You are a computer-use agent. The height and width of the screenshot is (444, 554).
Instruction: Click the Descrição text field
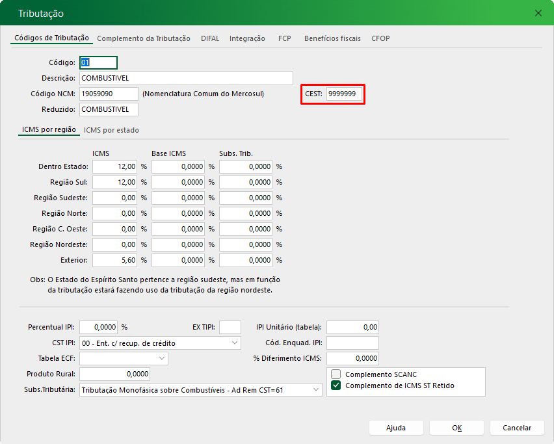(186, 78)
